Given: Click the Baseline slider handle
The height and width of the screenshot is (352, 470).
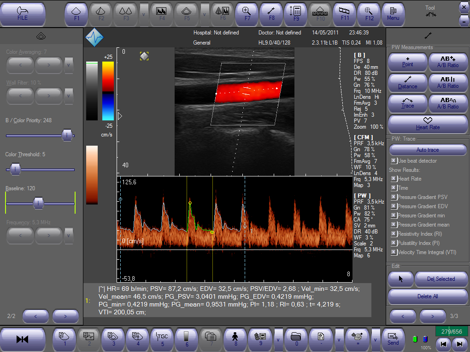Looking at the screenshot, I should click(x=39, y=203).
